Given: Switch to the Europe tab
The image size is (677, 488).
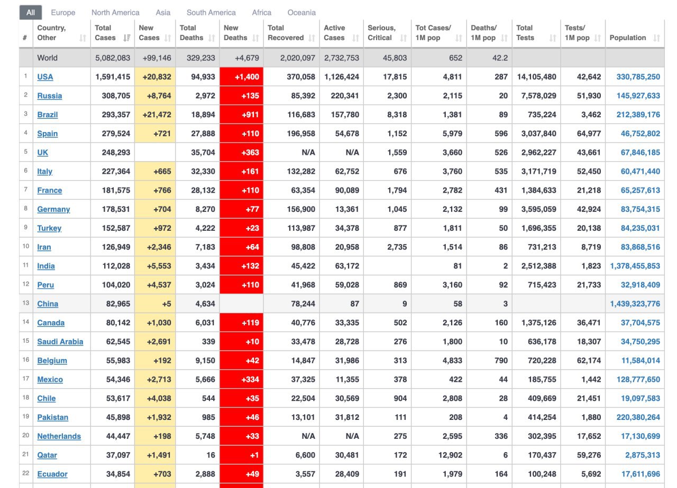Looking at the screenshot, I should (63, 12).
